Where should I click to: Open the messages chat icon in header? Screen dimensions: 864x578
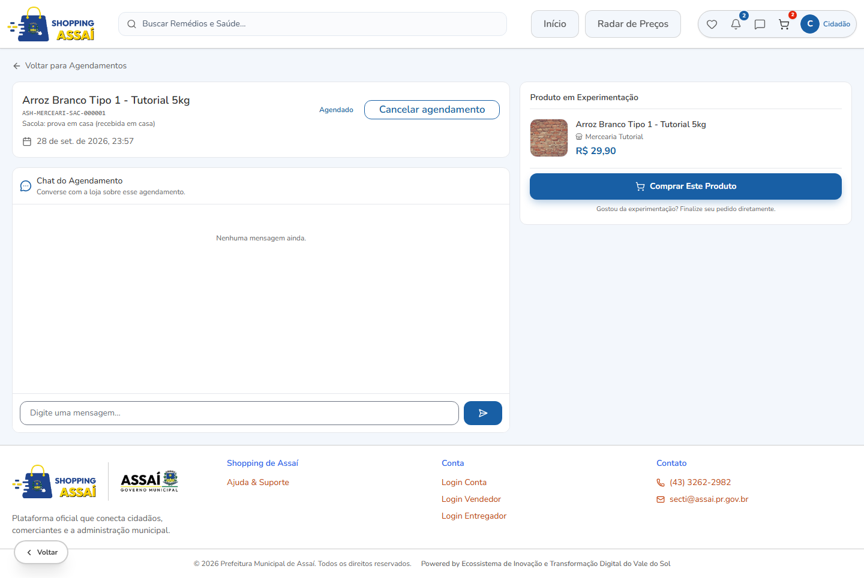760,25
